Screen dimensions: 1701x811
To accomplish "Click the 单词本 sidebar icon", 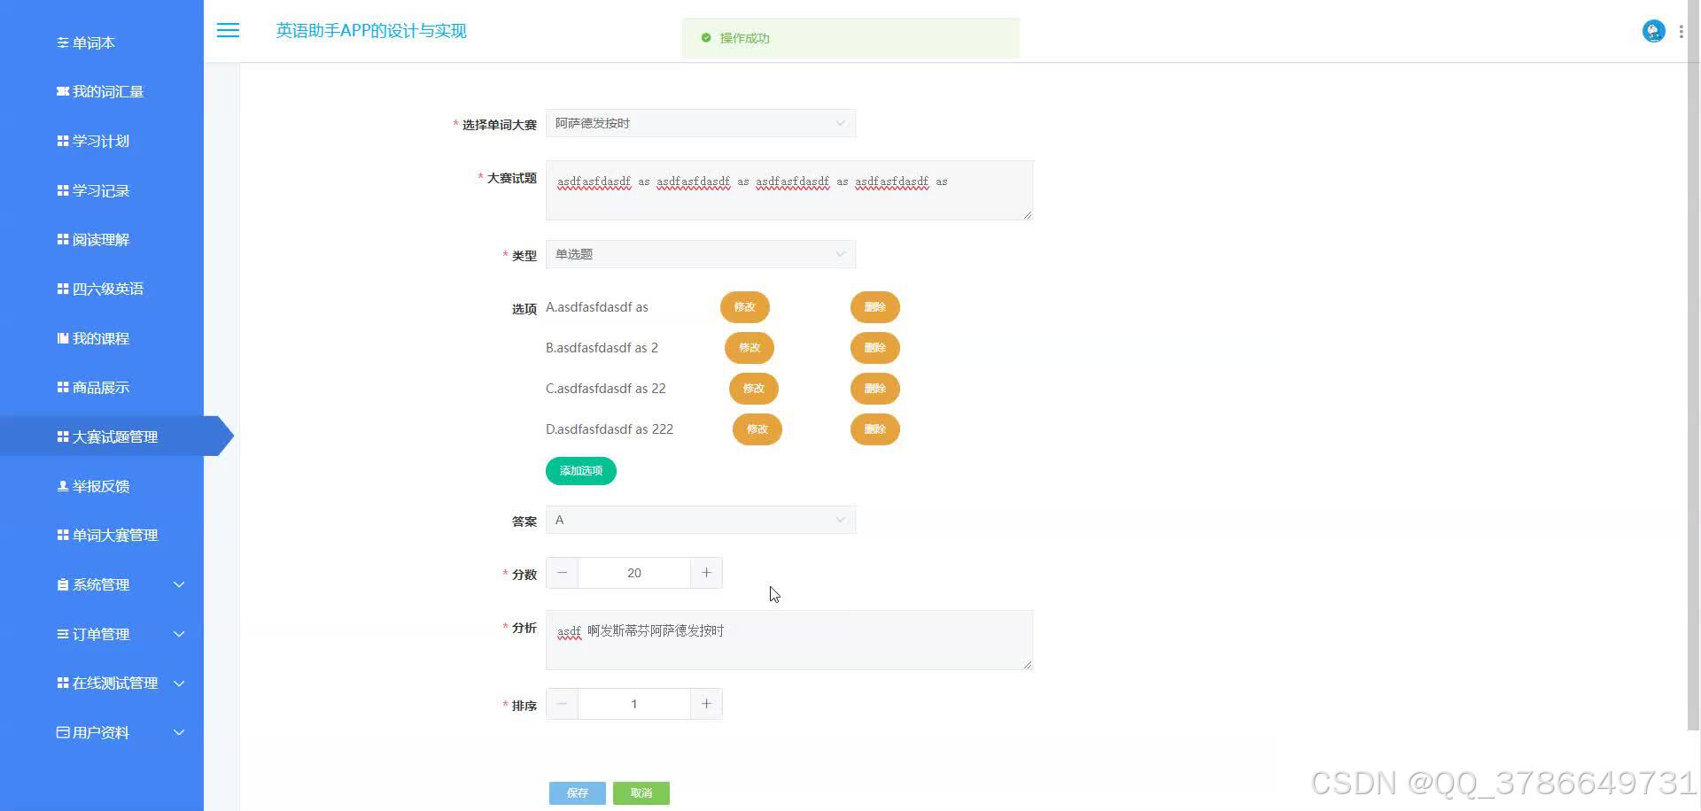I will tap(63, 42).
